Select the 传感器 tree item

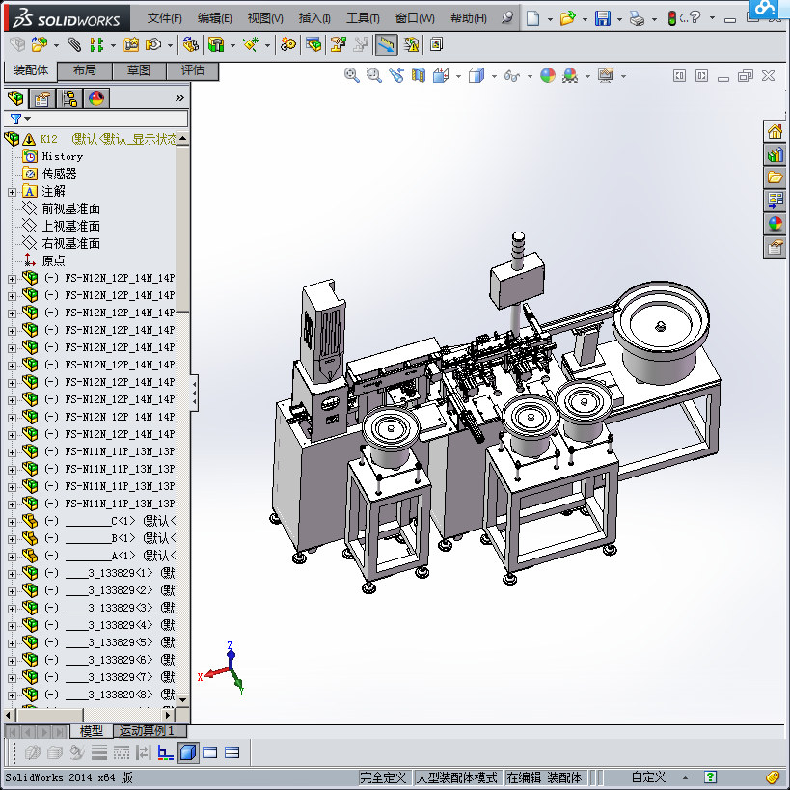[x=59, y=175]
